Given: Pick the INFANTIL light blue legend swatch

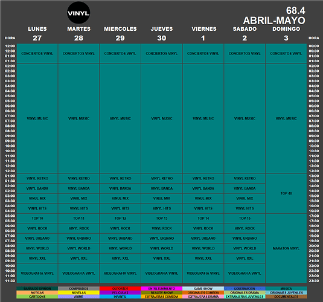Looking at the screenshot, I should click(120, 297).
